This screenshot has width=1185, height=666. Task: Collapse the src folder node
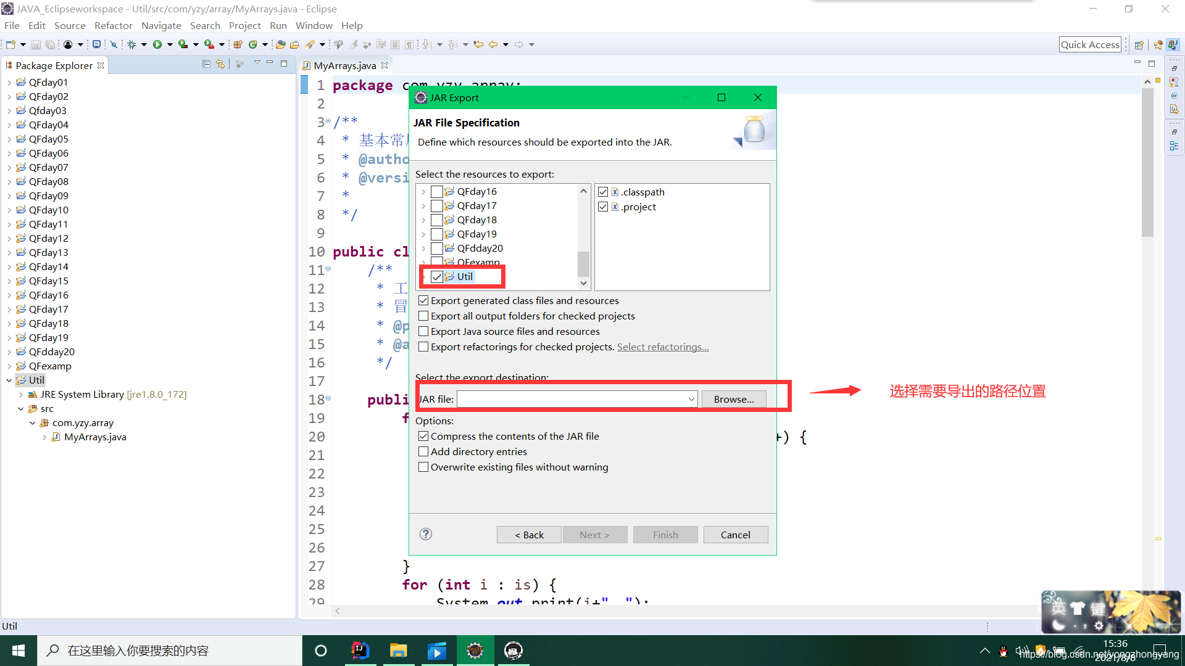[x=20, y=409]
